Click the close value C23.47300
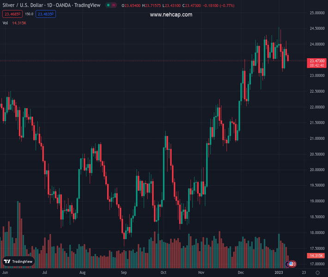This screenshot has height=277, width=328. [x=192, y=6]
